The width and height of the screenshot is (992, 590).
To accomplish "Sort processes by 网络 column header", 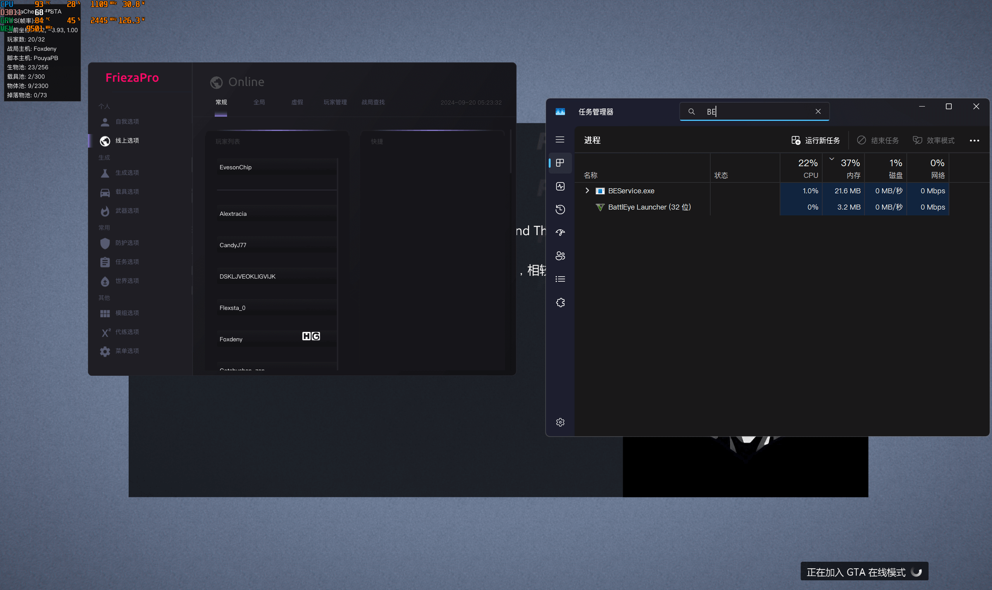I will click(x=928, y=169).
